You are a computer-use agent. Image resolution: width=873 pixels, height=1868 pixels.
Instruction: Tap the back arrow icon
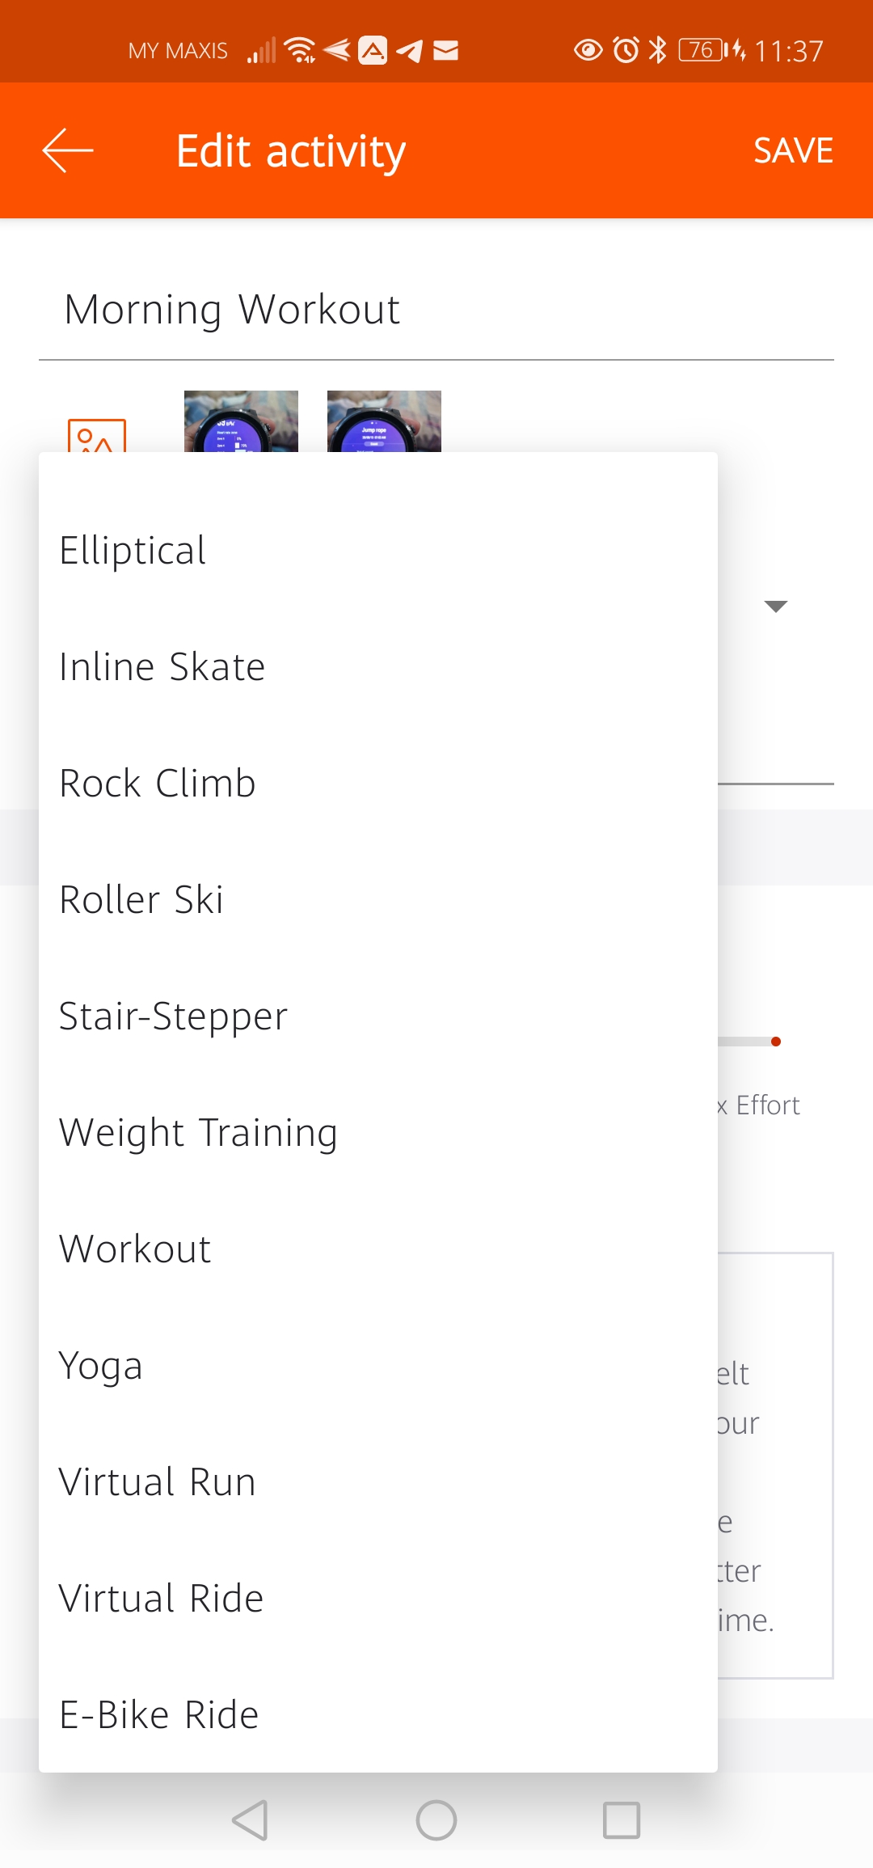pos(68,150)
